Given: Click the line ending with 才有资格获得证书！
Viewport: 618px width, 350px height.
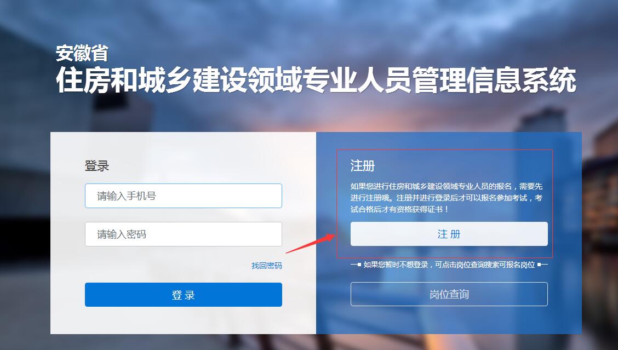Looking at the screenshot, I should point(399,209).
